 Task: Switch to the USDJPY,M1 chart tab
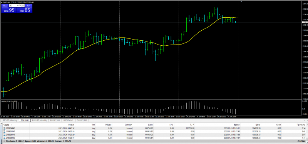pos(69,120)
